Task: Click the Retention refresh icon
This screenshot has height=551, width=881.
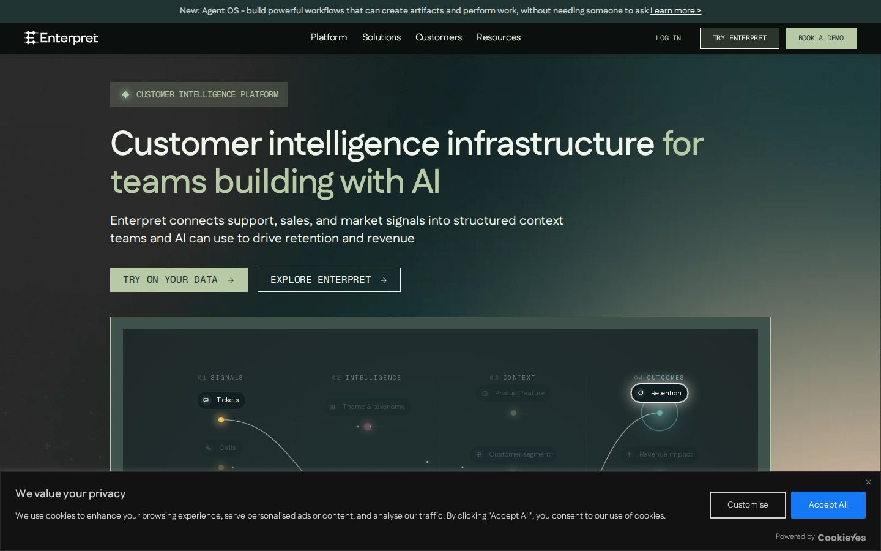Action: coord(641,393)
